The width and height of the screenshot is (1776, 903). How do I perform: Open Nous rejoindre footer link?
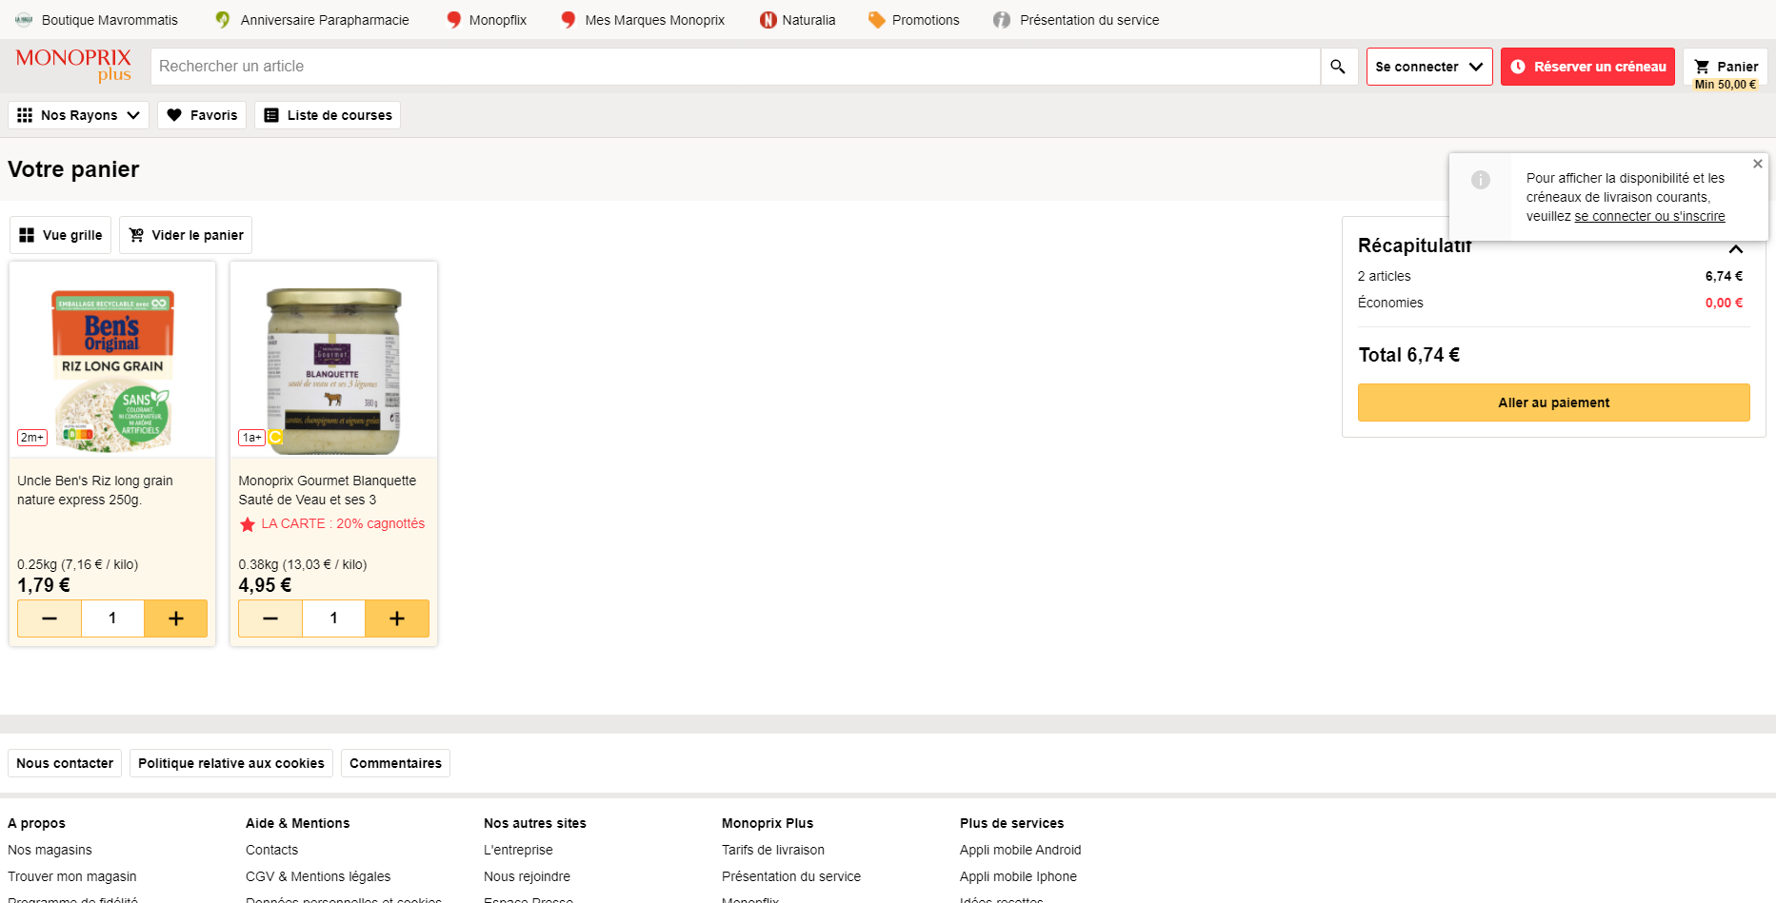click(x=527, y=876)
